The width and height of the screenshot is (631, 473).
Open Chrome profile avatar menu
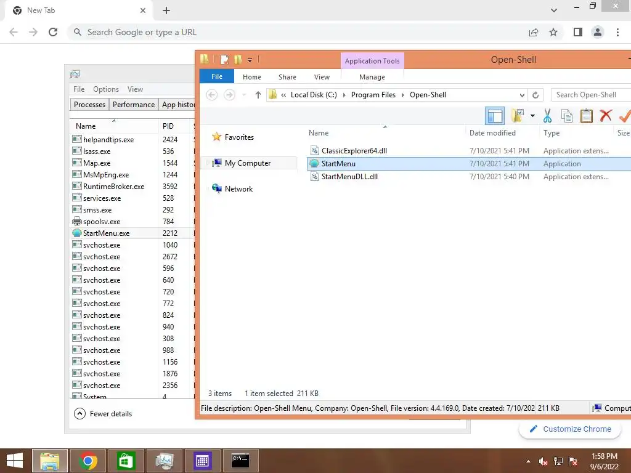point(598,32)
